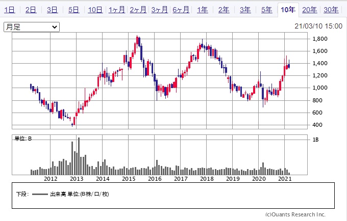Show the 1年 chart
This screenshot has height=221, width=347.
pos(202,10)
